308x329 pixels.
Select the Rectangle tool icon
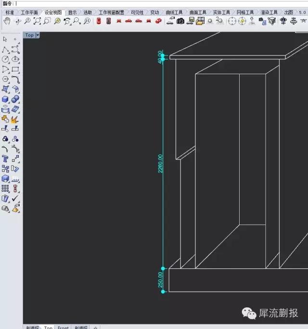click(15, 69)
